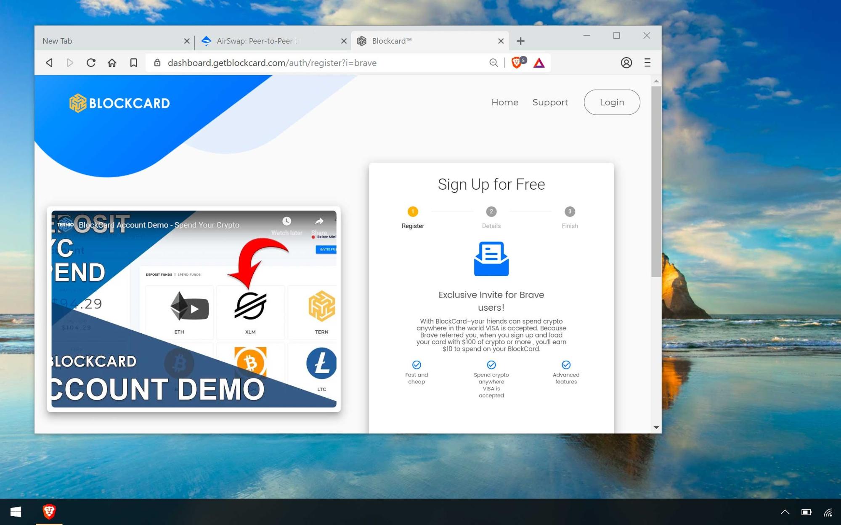The width and height of the screenshot is (841, 525).
Task: Open the Brave hamburger main menu
Action: 647,63
